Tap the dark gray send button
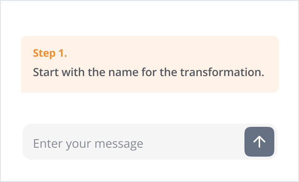This screenshot has width=299, height=182. (259, 142)
